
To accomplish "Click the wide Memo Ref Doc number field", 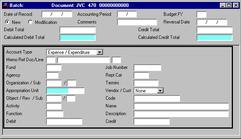I will 84,60.
